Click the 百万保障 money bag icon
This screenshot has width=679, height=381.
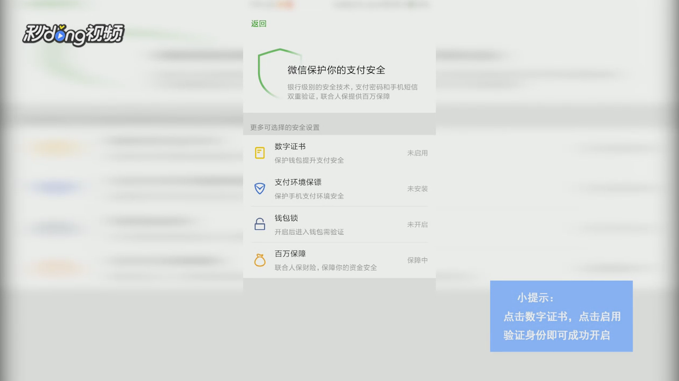coord(260,260)
